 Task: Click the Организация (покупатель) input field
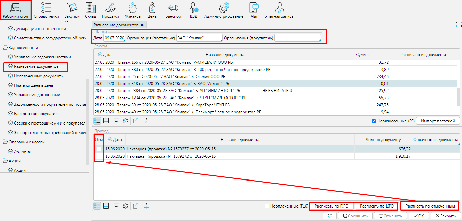pos(297,38)
